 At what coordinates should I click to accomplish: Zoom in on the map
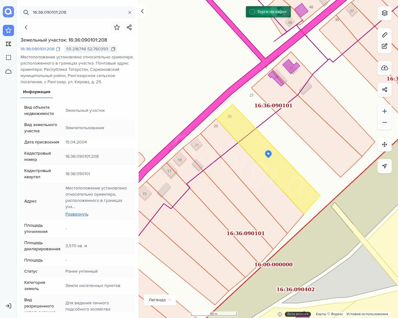(385, 111)
